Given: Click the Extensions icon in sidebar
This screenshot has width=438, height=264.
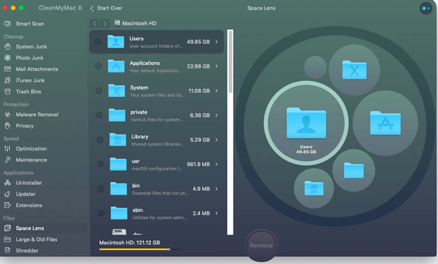Looking at the screenshot, I should pos(7,205).
